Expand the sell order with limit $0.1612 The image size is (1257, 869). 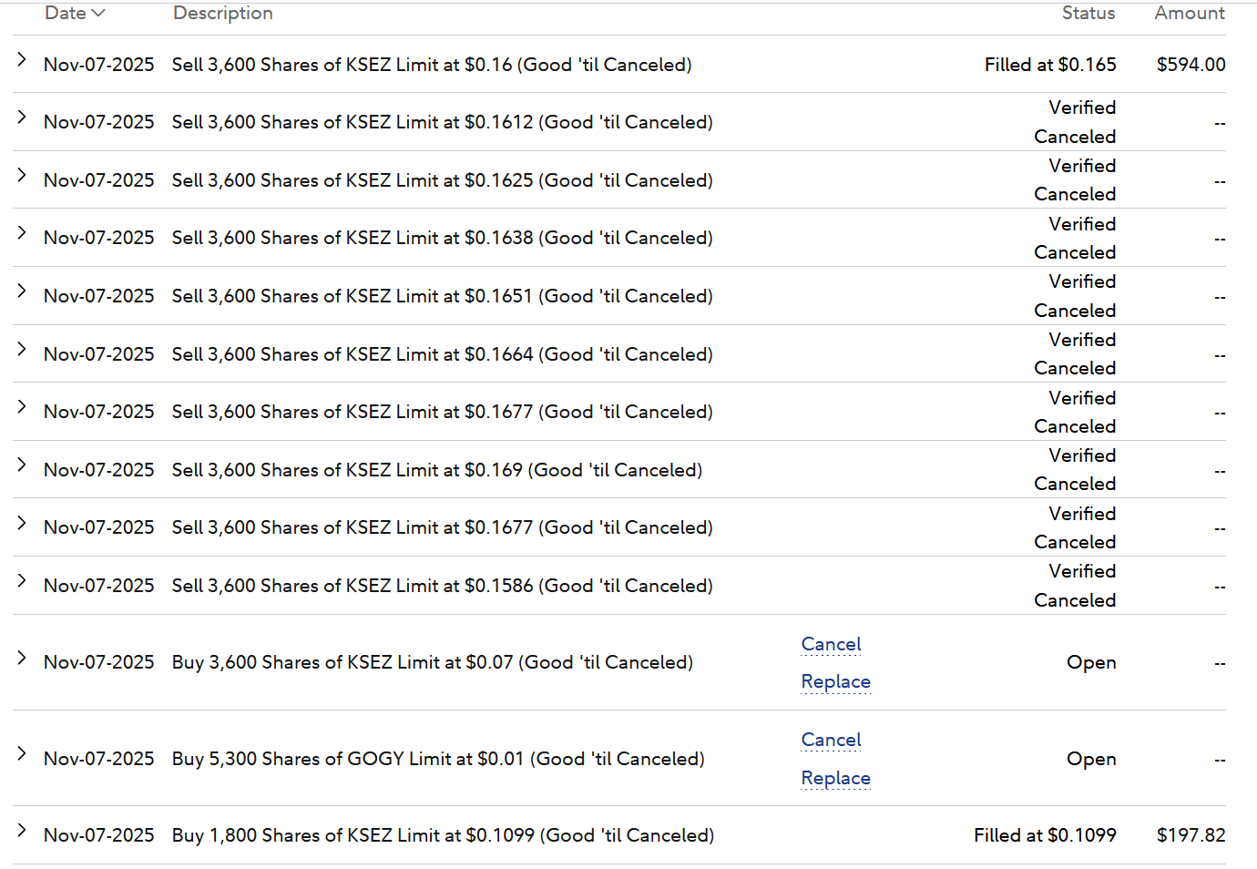click(x=22, y=118)
